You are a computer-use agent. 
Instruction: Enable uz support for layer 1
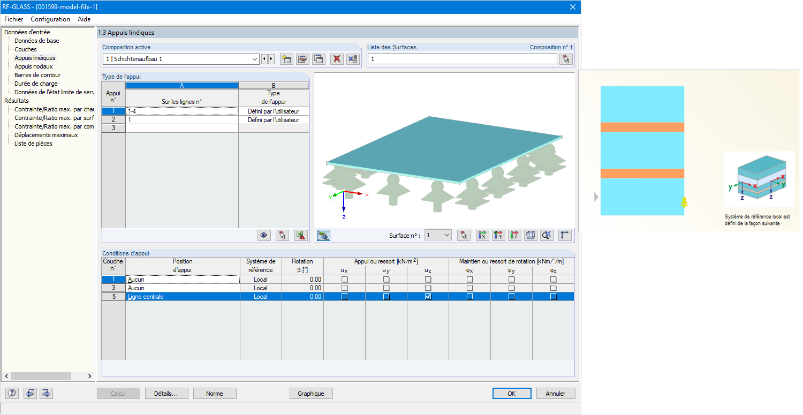click(428, 280)
